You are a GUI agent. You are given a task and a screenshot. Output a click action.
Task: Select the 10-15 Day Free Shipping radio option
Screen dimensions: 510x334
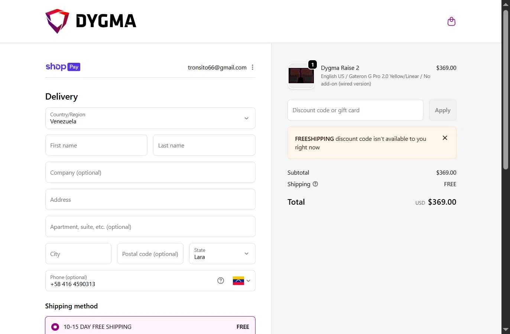tap(55, 327)
